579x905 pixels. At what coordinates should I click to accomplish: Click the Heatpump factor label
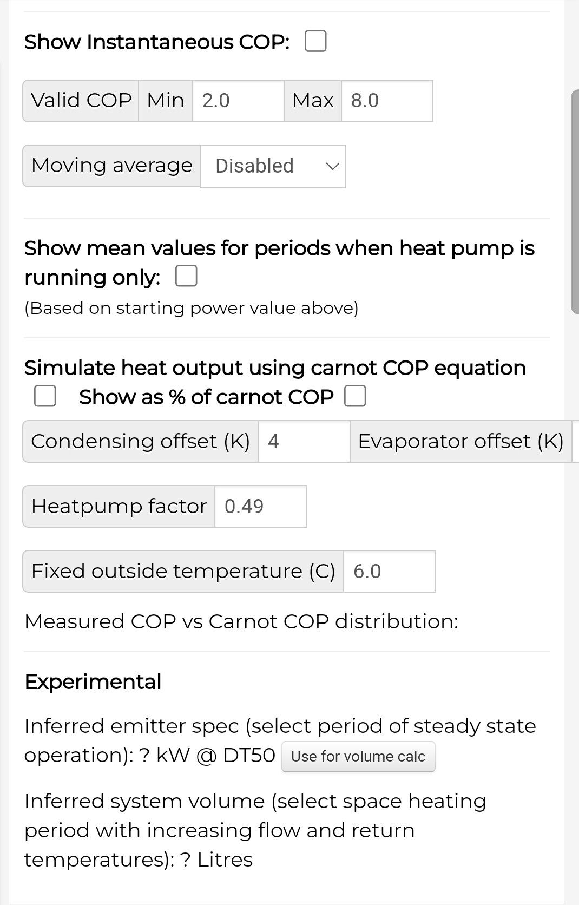click(119, 506)
